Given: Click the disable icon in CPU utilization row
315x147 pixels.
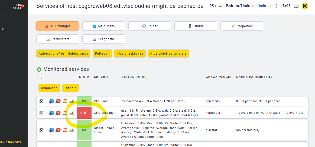Looking at the screenshot, I should pyautogui.click(x=58, y=113).
